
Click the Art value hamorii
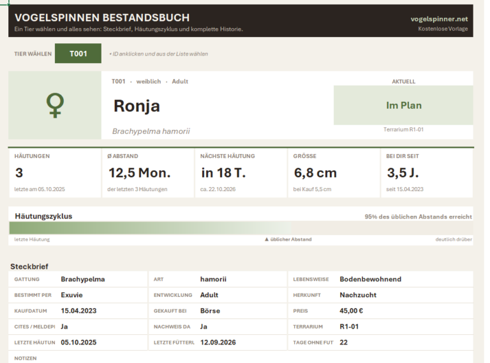click(x=213, y=280)
